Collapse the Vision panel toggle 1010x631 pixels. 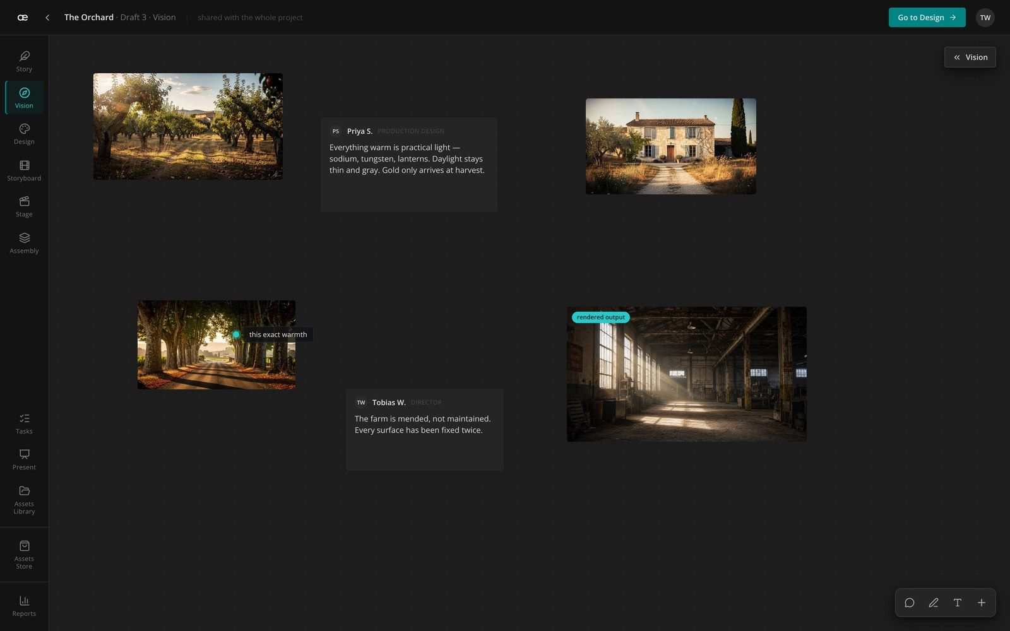970,57
